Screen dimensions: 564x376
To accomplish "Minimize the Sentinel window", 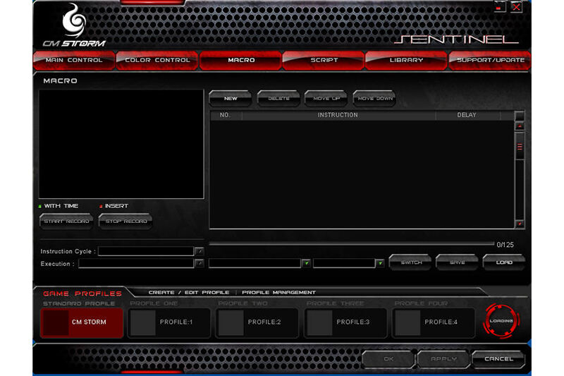I will point(499,7).
